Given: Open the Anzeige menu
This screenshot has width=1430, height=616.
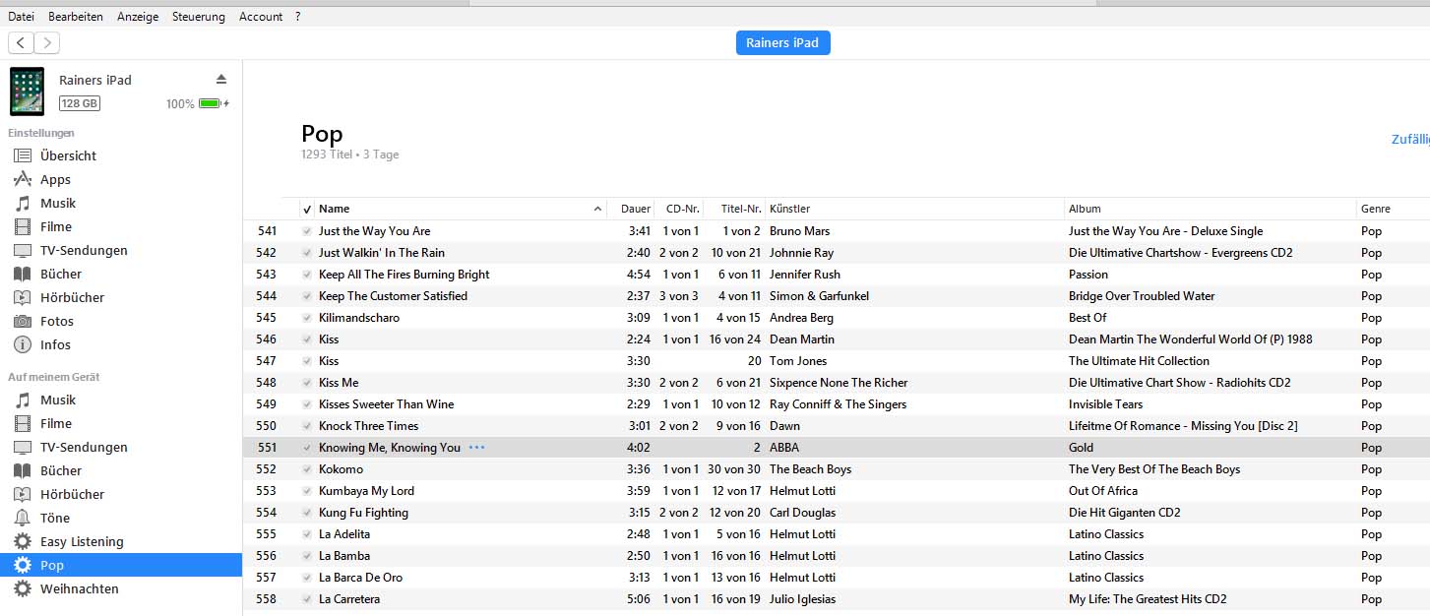Looking at the screenshot, I should pyautogui.click(x=138, y=17).
